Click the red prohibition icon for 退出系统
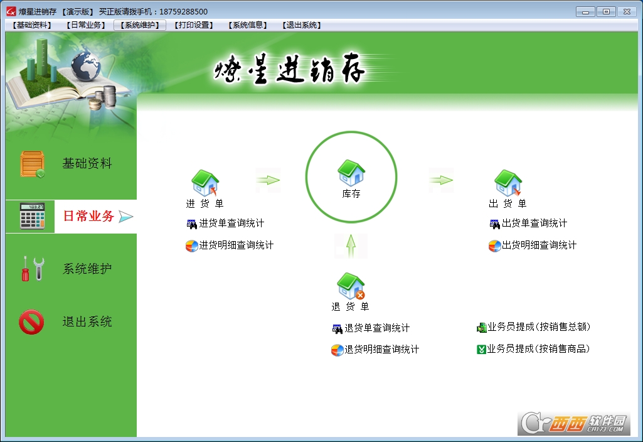643x442 pixels. tap(31, 322)
